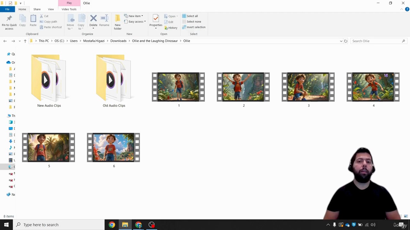The height and width of the screenshot is (230, 410).
Task: Open the File menu tab
Action: click(7, 9)
